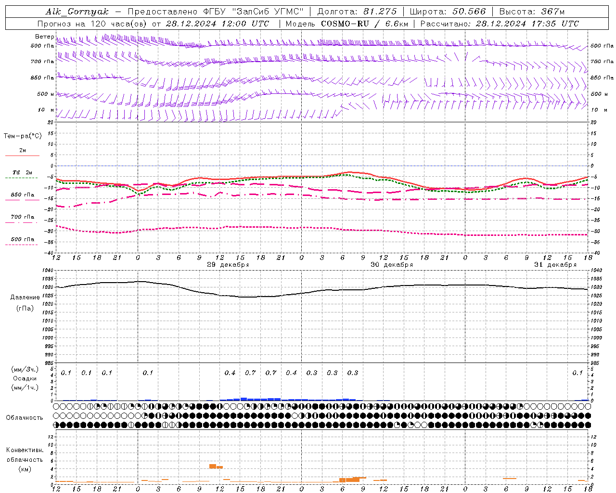Click the (мм/3ч.) precipitation unit label
616x493 pixels.
[x=25, y=369]
